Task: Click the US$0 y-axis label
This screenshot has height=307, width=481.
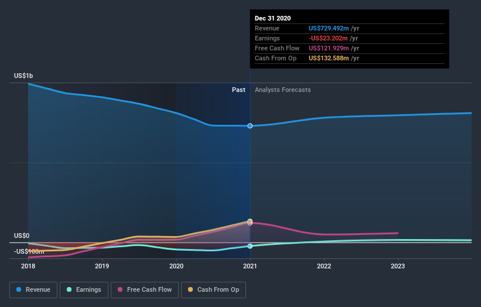Action: click(x=22, y=236)
